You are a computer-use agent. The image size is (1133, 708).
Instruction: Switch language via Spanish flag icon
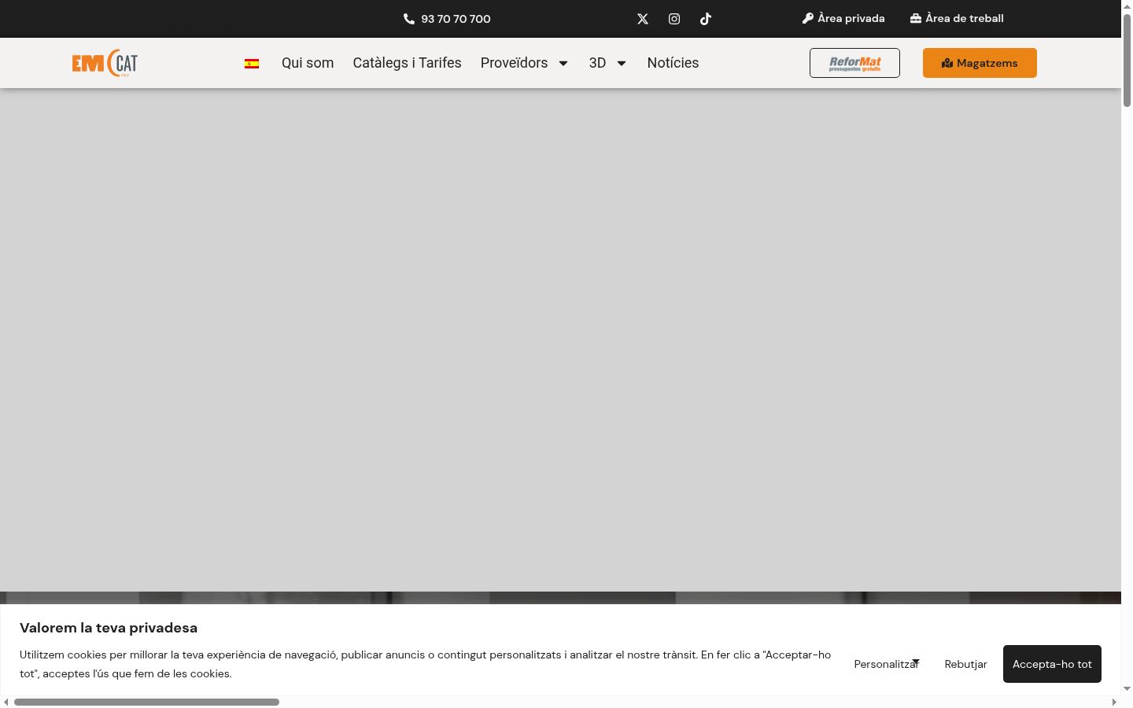coord(252,64)
